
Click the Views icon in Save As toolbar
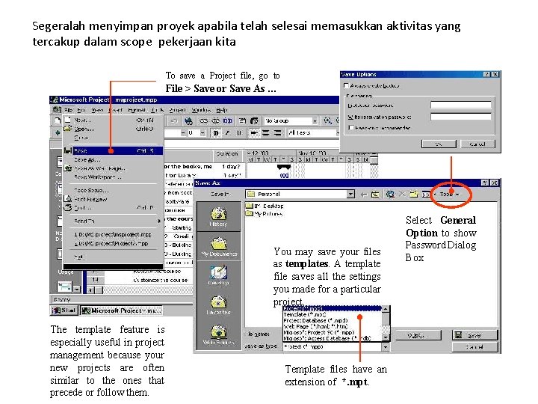click(x=426, y=195)
